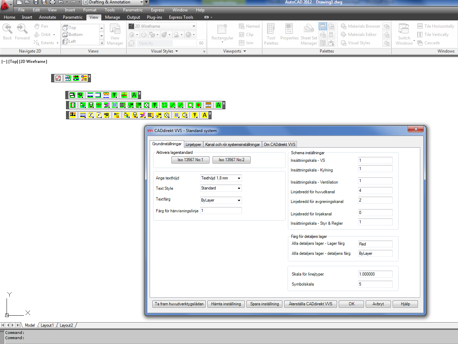Screen dimensions: 458x344
Task: Click the Named viewports icon
Action: (x=242, y=26)
